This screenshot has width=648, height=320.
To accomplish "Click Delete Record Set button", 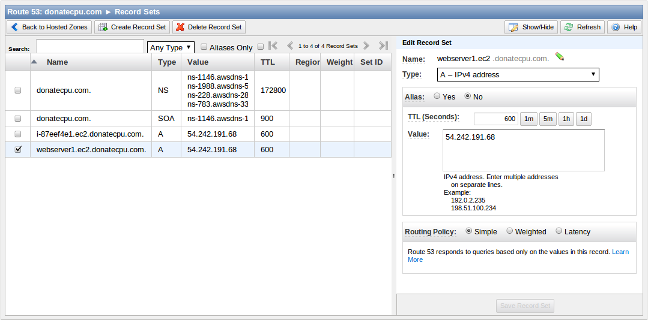I will (209, 27).
